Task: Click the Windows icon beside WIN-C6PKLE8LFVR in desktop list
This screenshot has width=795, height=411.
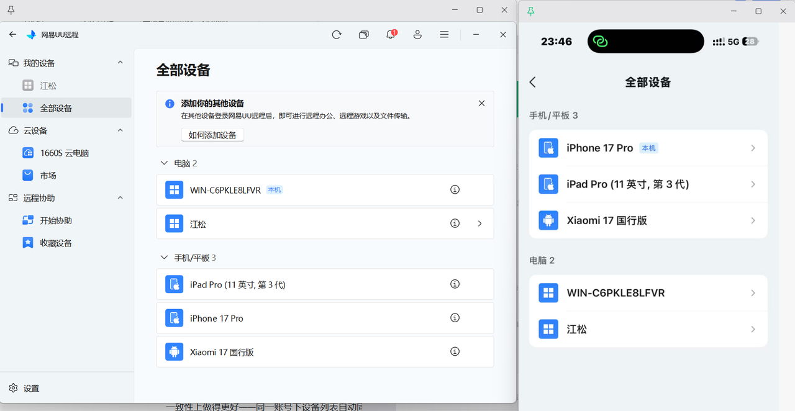Action: 174,189
